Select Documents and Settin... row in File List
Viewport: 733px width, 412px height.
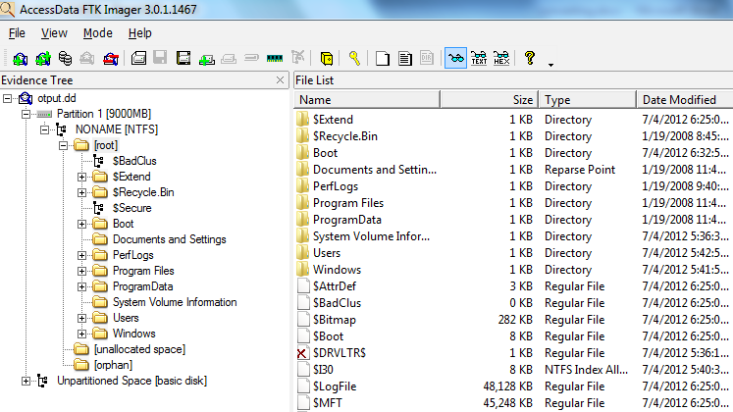[x=375, y=170]
